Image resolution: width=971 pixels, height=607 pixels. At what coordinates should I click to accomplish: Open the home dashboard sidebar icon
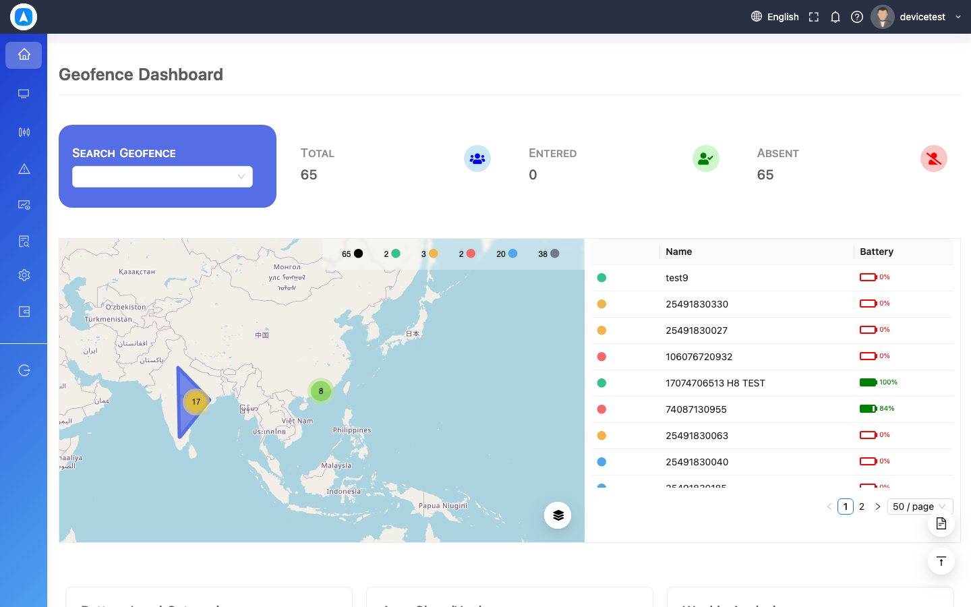click(x=24, y=55)
